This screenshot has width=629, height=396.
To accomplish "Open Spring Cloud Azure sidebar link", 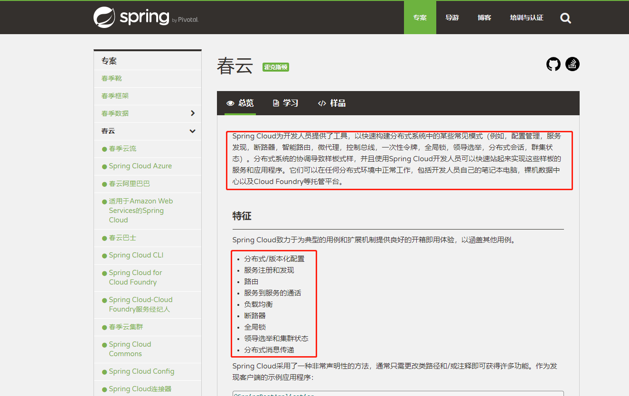I will coord(141,166).
